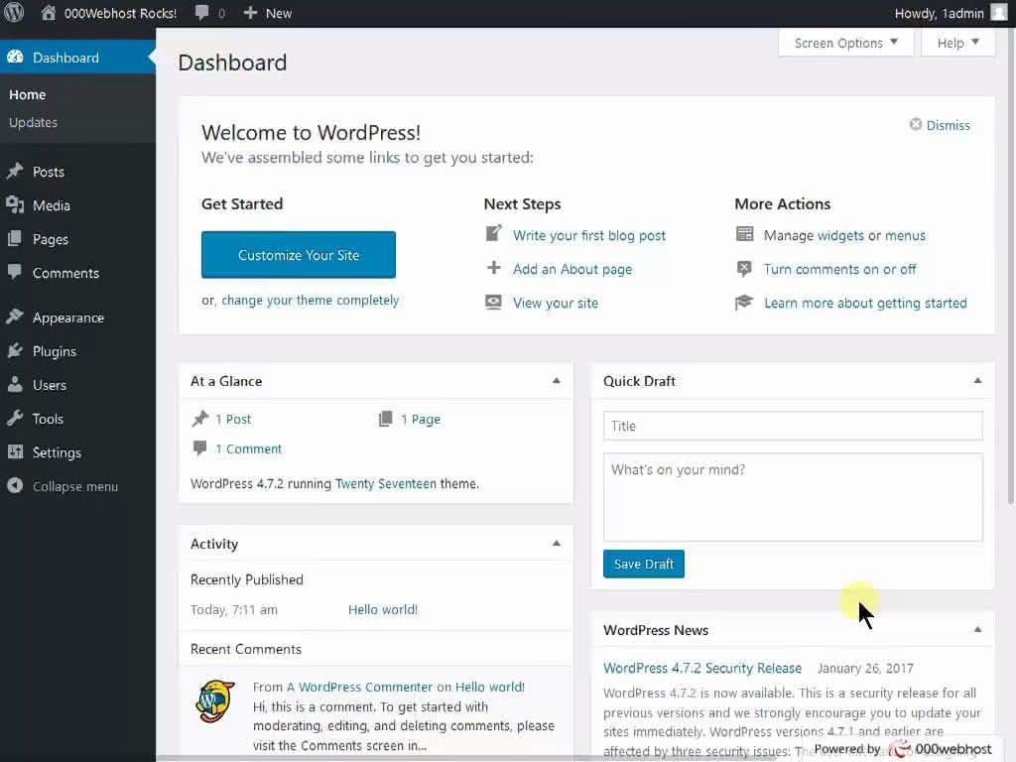
Task: Click the Media icon in sidebar
Action: [15, 204]
